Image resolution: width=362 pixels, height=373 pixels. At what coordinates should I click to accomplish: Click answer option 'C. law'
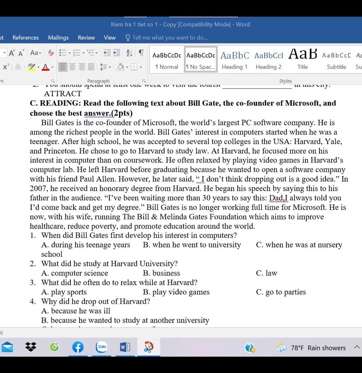tap(267, 273)
